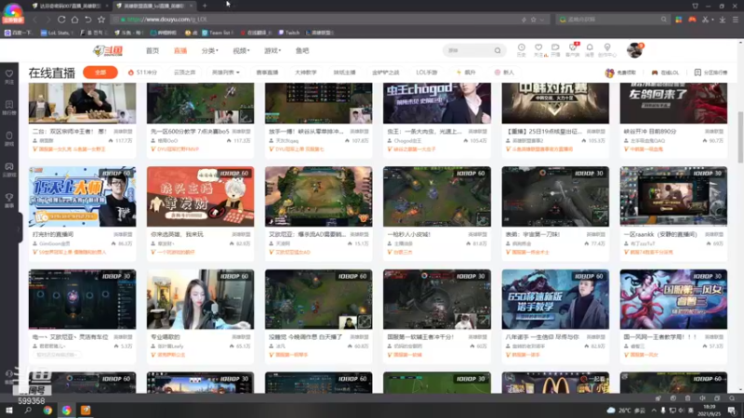The image size is (744, 418).
Task: Select the 赛事直播 filter tab
Action: (x=267, y=72)
